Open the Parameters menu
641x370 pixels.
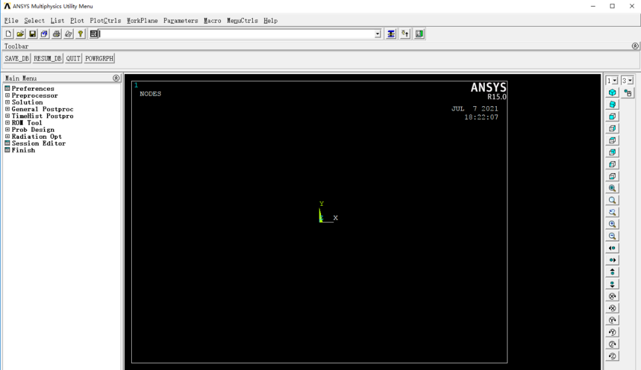180,20
